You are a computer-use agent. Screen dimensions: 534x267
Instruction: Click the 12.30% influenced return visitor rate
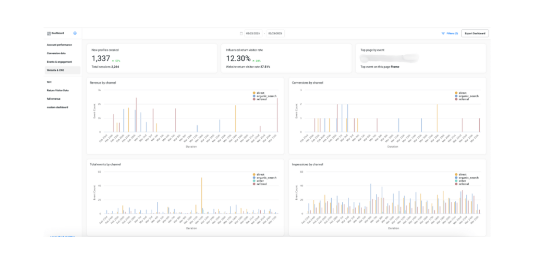(x=238, y=58)
